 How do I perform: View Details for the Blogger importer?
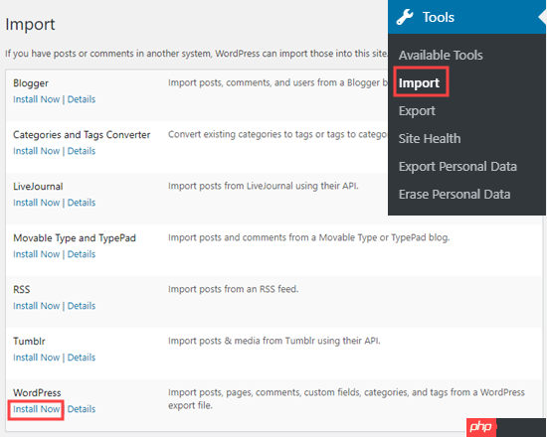pyautogui.click(x=82, y=99)
